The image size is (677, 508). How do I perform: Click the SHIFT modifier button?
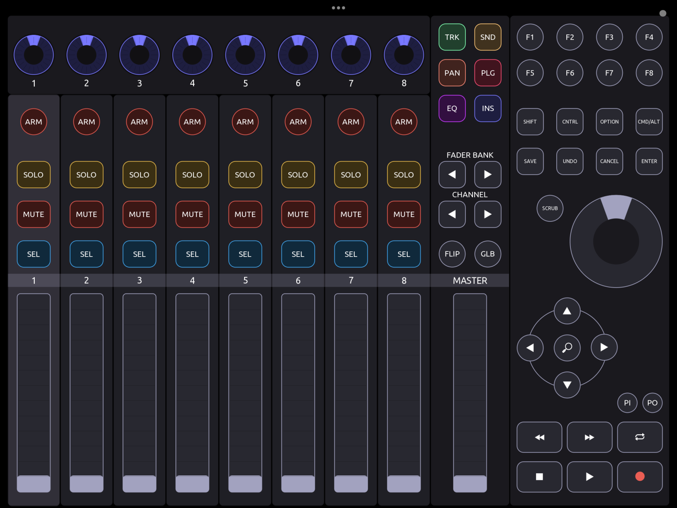coord(530,122)
